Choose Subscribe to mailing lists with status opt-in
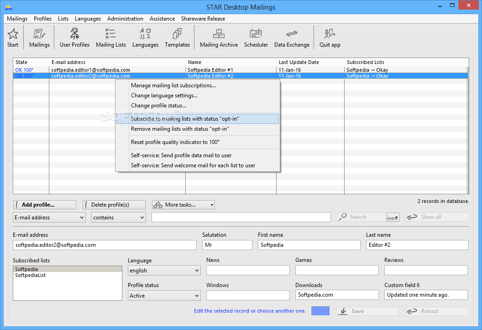Viewport: 482px width, 330px height. click(197, 119)
